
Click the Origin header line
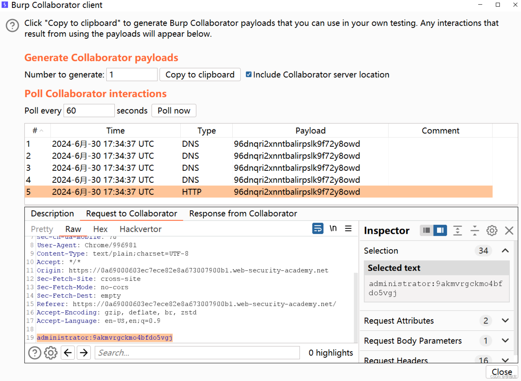[183, 270]
